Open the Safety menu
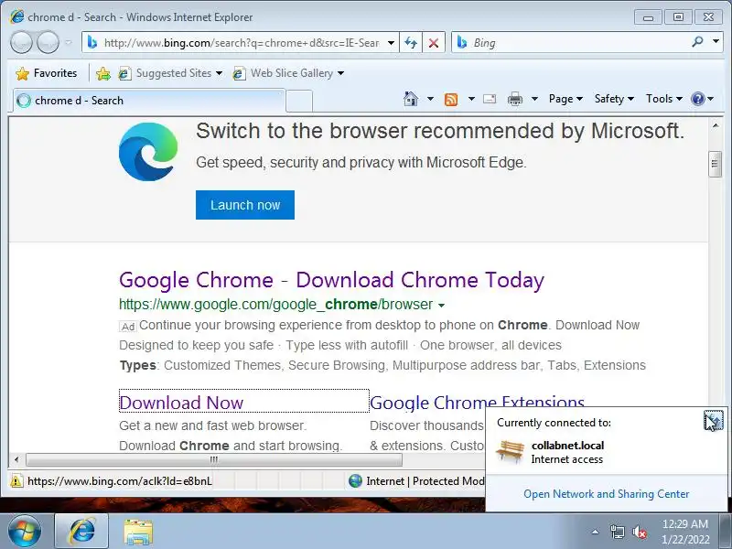Viewport: 732px width, 549px height. [x=614, y=99]
